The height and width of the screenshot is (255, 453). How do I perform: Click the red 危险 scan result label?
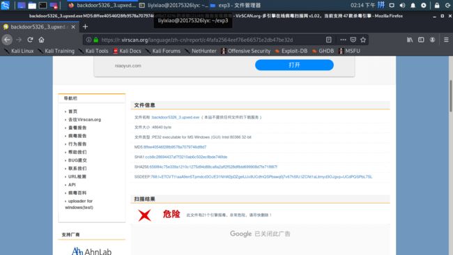[x=171, y=214]
